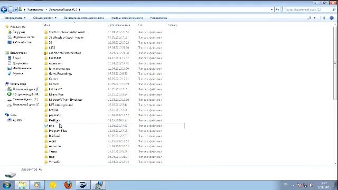This screenshot has height=190, width=338.
Task: Select the farm_mania_rus folder icon
Action: click(x=46, y=69)
